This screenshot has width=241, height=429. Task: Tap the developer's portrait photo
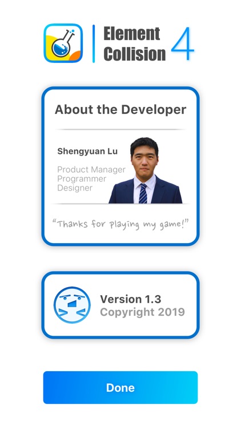coord(146,170)
